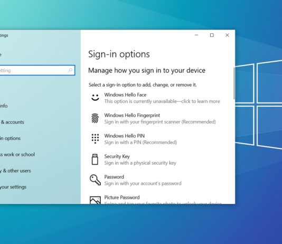This screenshot has width=282, height=244.
Task: Open Access work or school sidebar item
Action: 17,154
